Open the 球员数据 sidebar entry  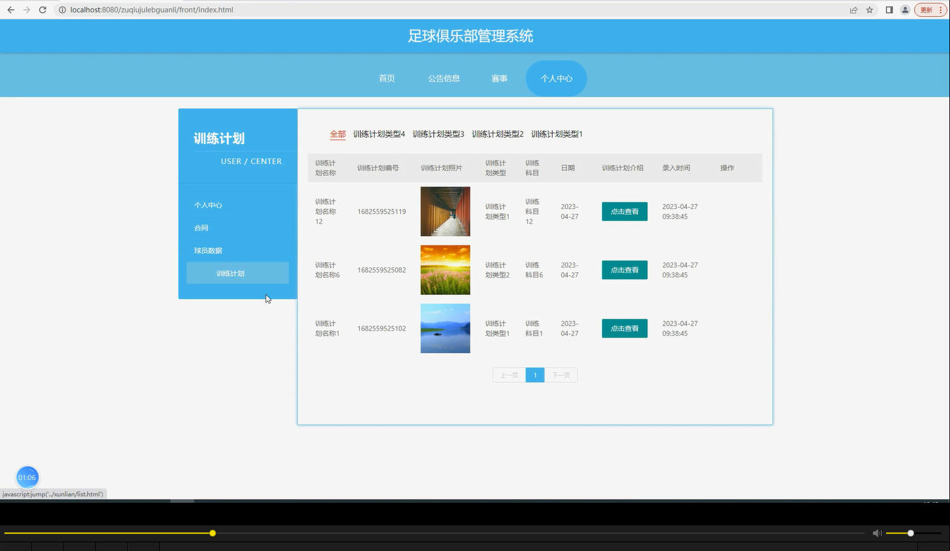pos(207,250)
